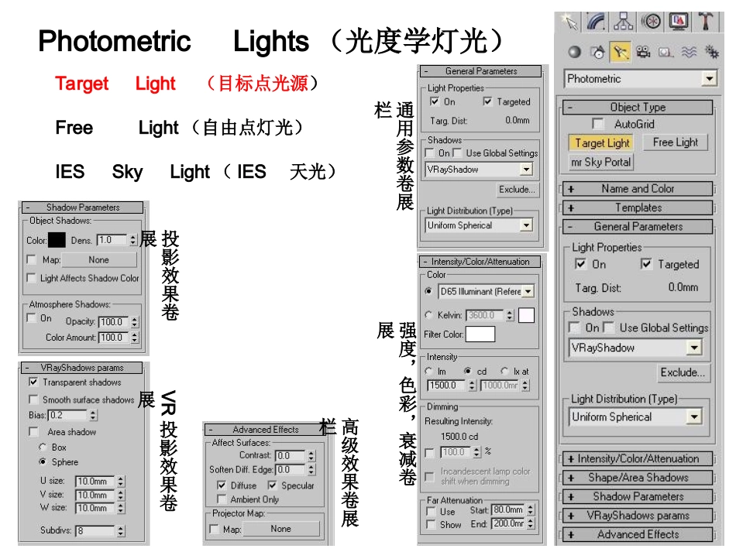
Task: Click the Free Light button
Action: [x=675, y=142]
